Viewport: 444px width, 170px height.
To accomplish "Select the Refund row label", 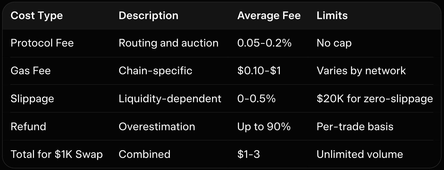I will pos(28,126).
